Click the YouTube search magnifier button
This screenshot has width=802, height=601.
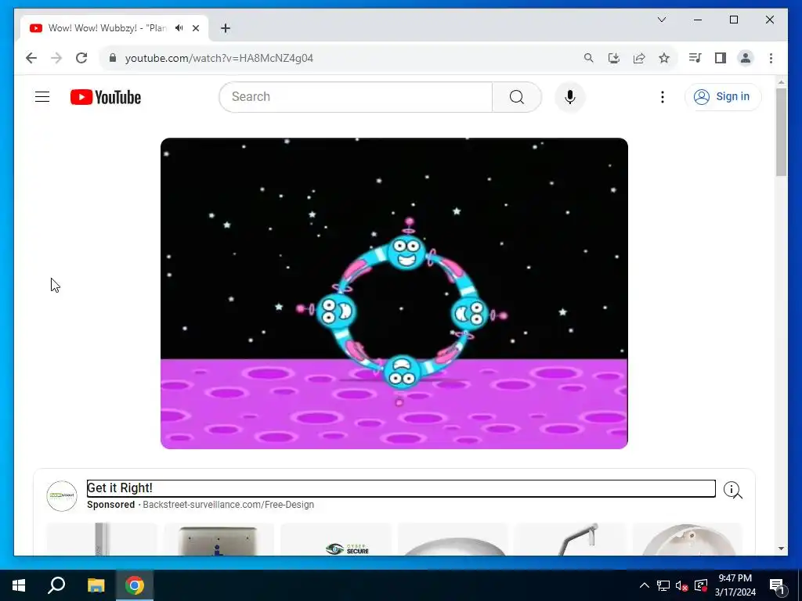[x=517, y=96]
